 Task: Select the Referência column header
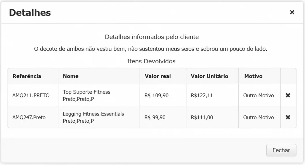tap(27, 76)
